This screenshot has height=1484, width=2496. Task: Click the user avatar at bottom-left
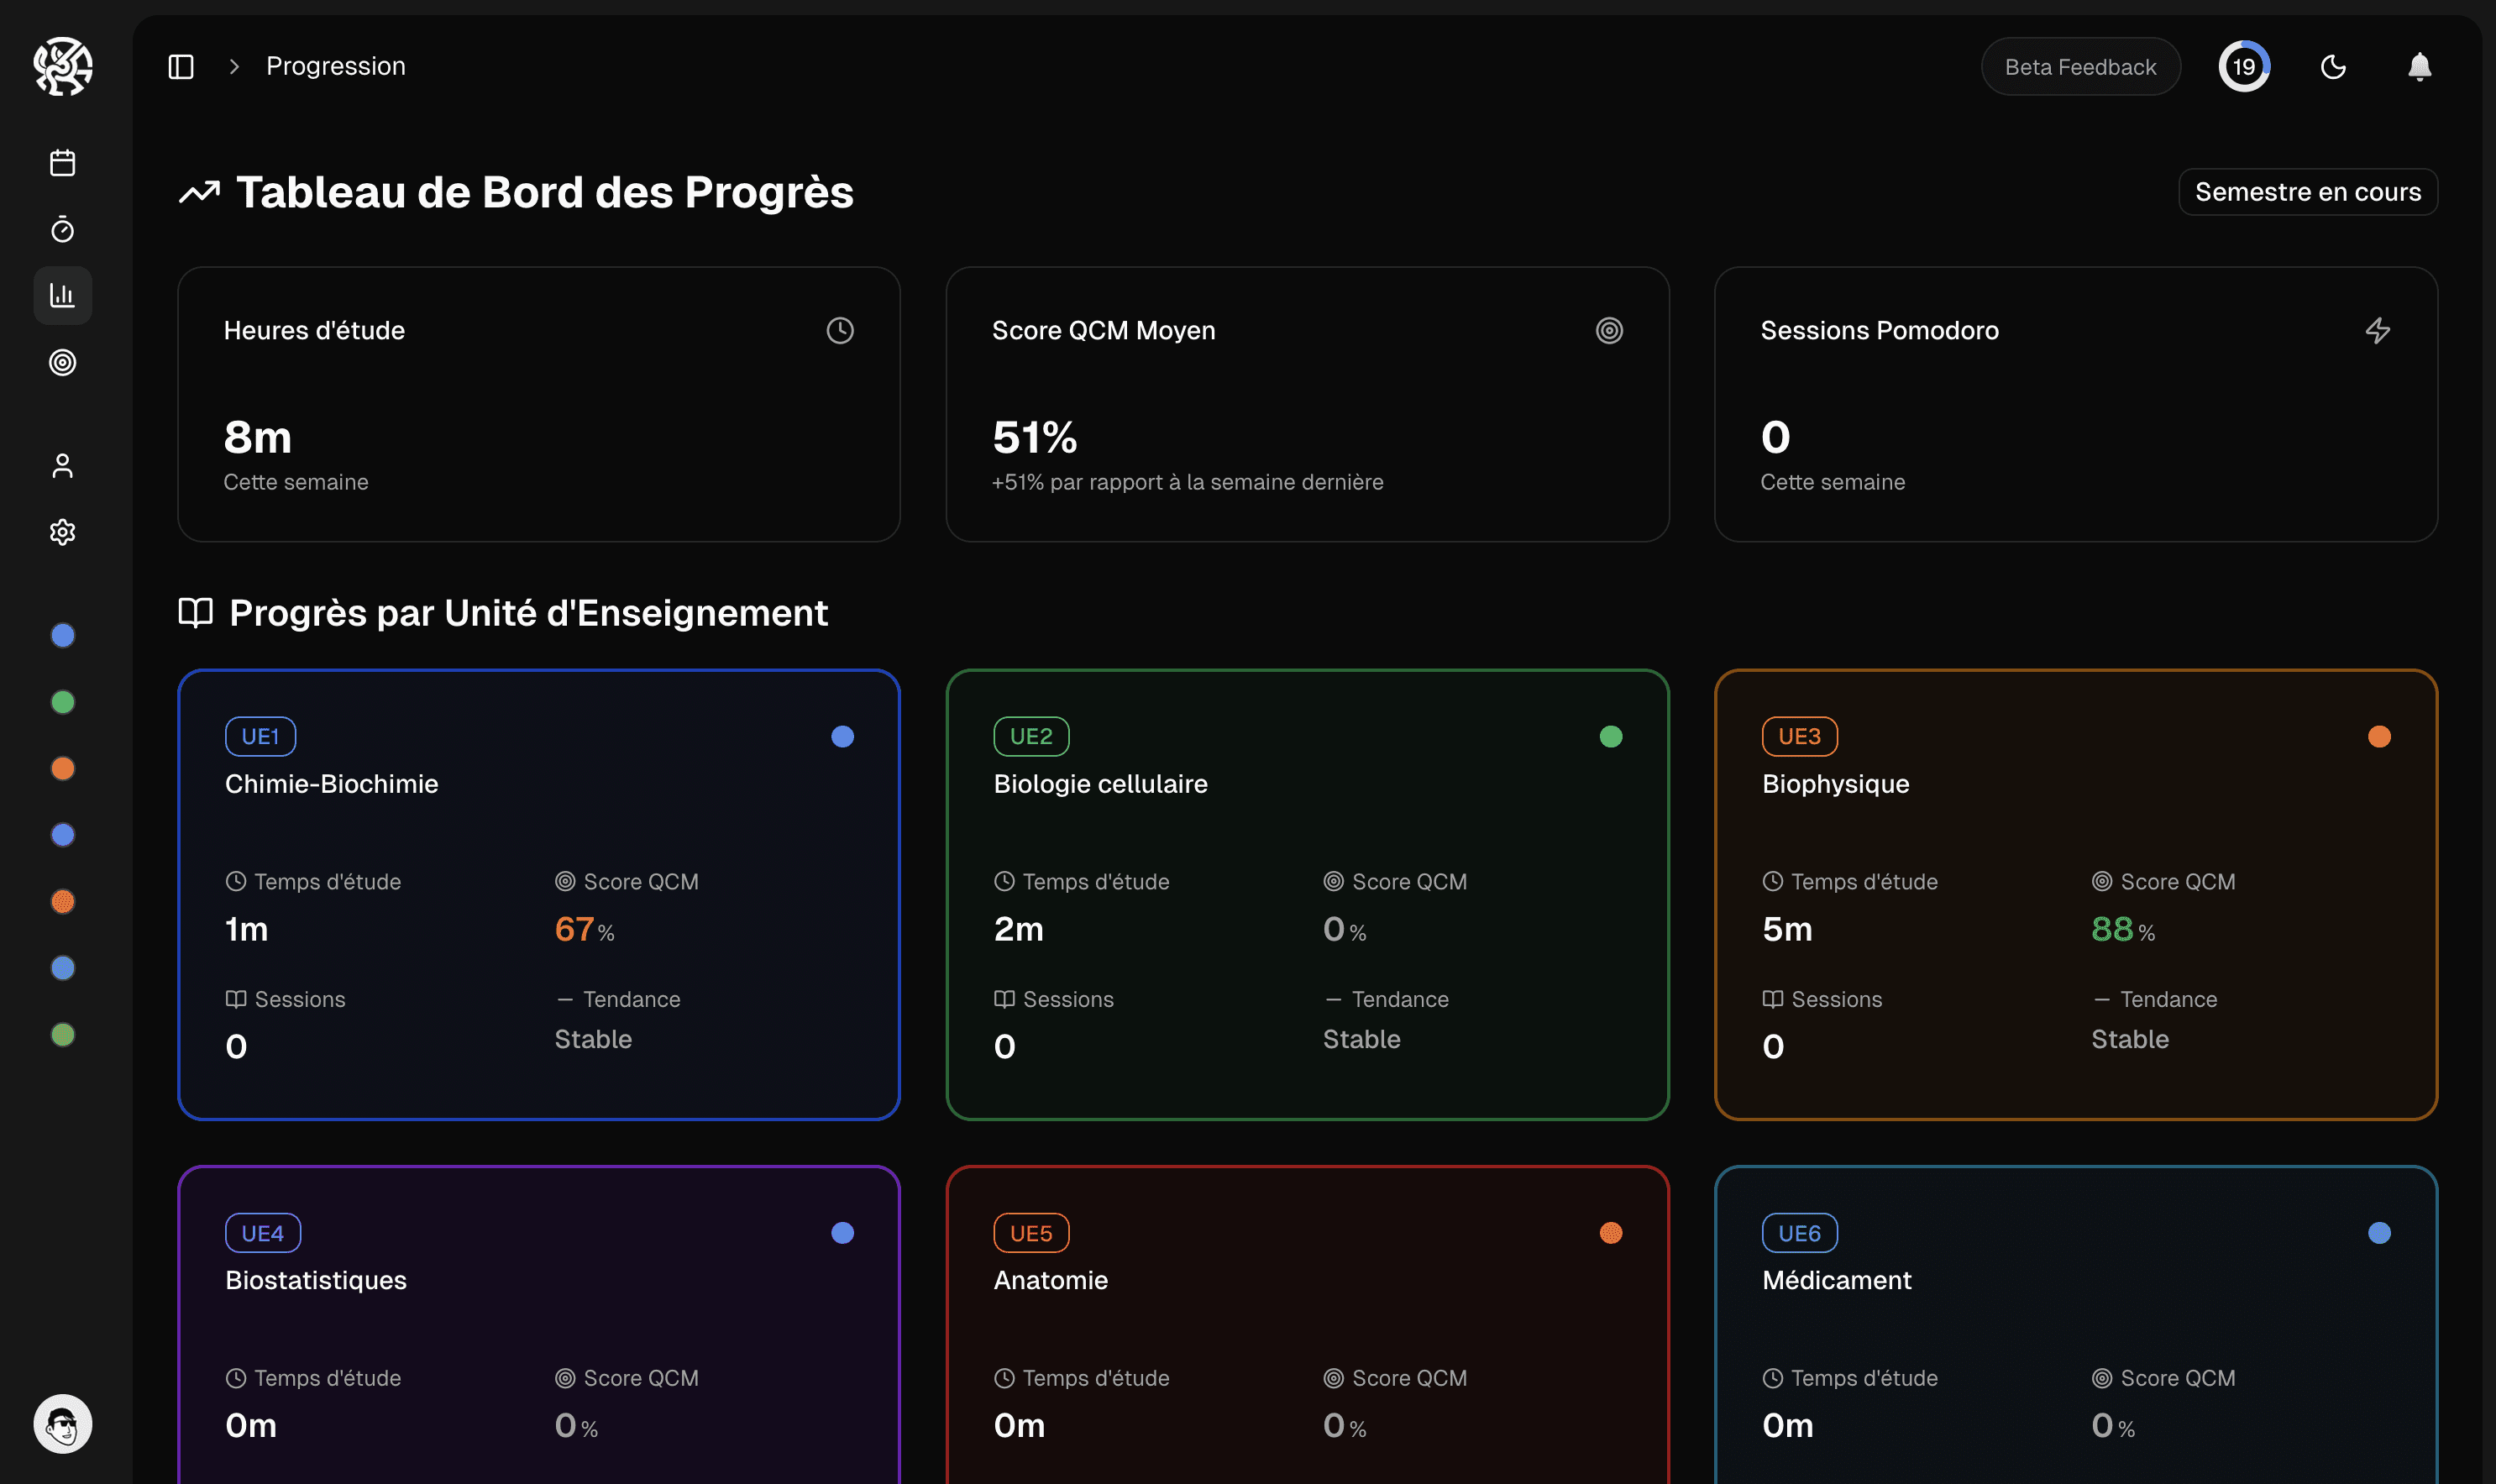click(x=62, y=1424)
